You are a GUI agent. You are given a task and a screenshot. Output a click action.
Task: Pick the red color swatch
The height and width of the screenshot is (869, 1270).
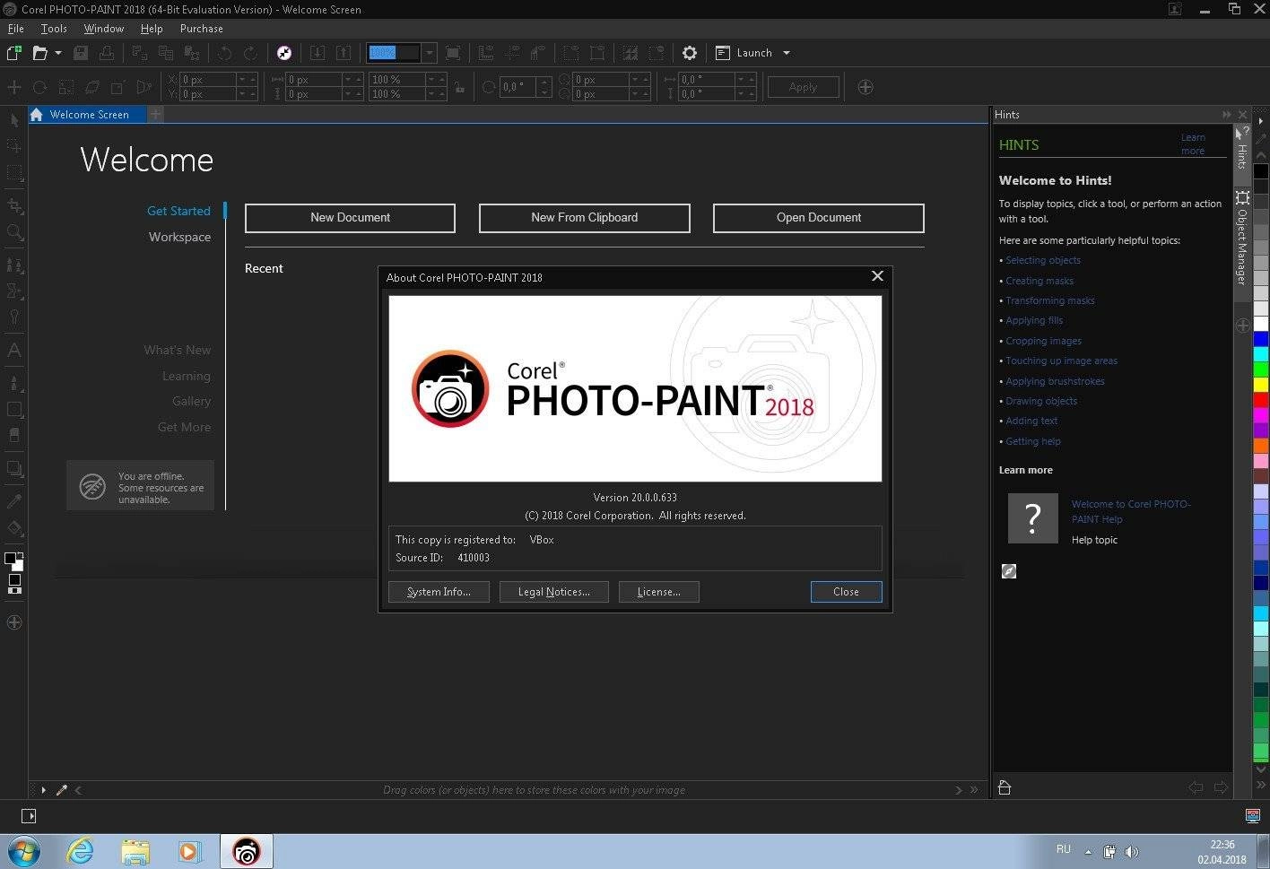pyautogui.click(x=1261, y=400)
